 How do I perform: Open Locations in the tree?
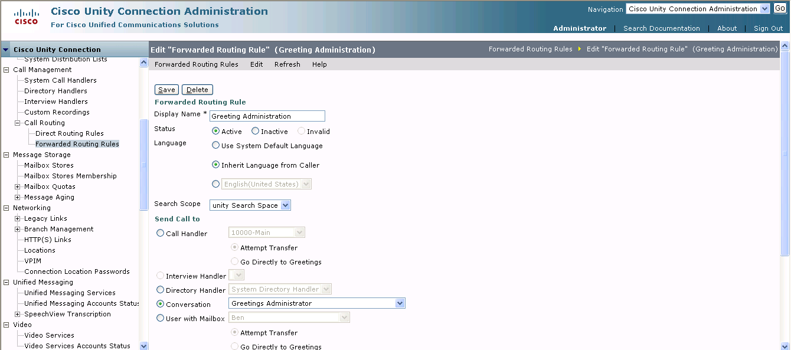tap(40, 250)
